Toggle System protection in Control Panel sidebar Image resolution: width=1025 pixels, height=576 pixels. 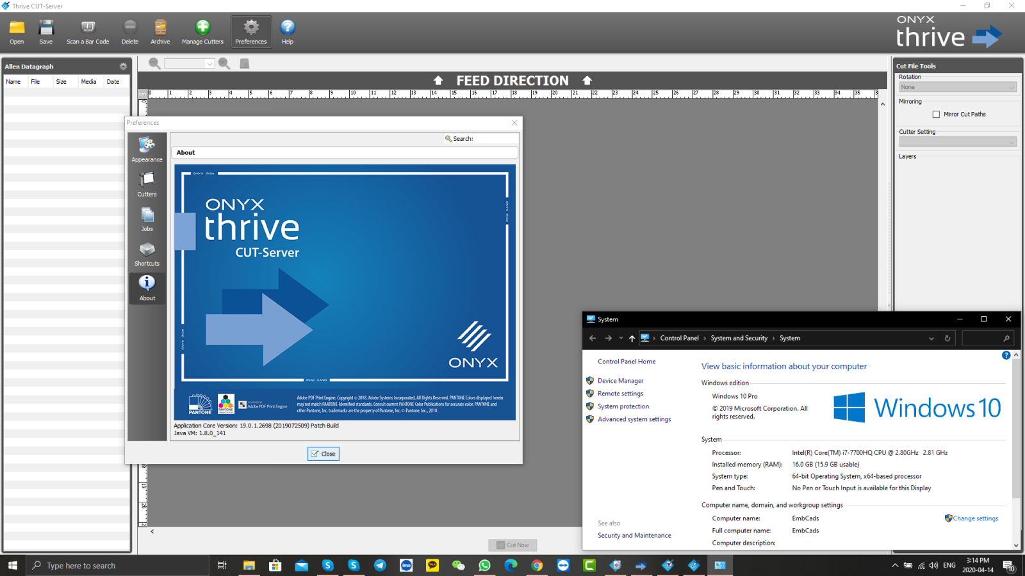[x=623, y=406]
